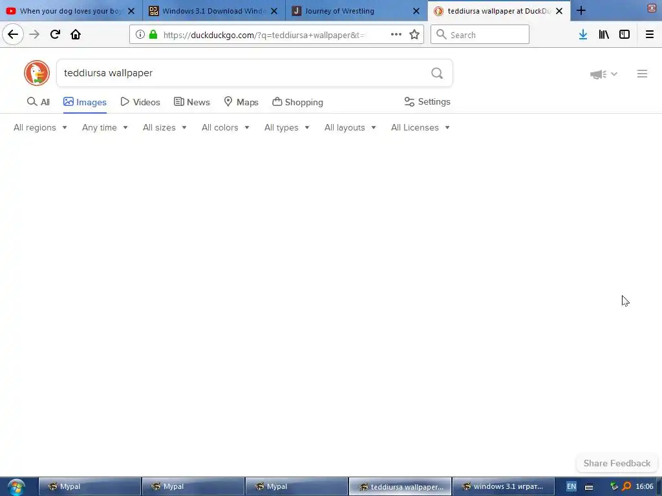662x496 pixels.
Task: Click the DuckDuckGo duck logo
Action: pyautogui.click(x=37, y=73)
